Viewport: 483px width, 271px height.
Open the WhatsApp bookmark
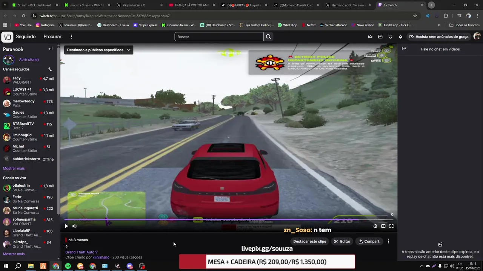[x=287, y=25]
